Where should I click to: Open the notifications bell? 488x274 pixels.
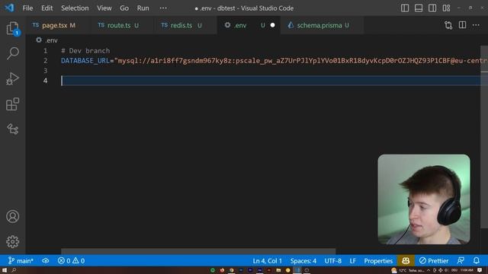click(476, 260)
